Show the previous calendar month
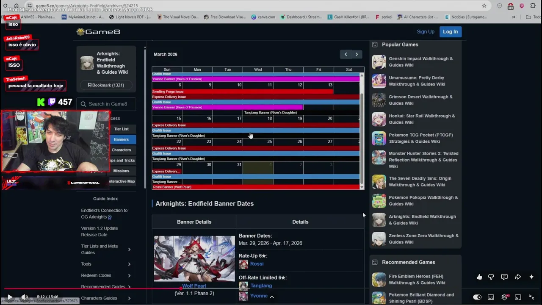The image size is (542, 305). click(x=346, y=54)
